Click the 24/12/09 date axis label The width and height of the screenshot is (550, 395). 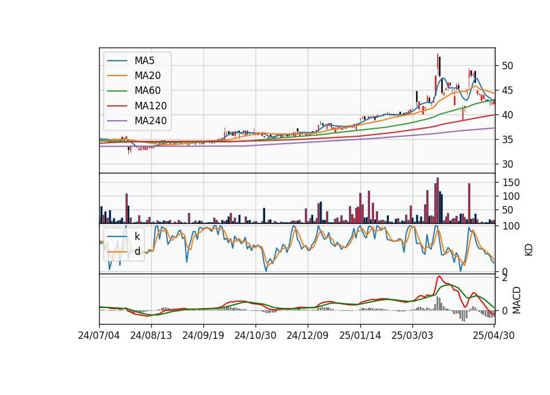click(x=308, y=335)
